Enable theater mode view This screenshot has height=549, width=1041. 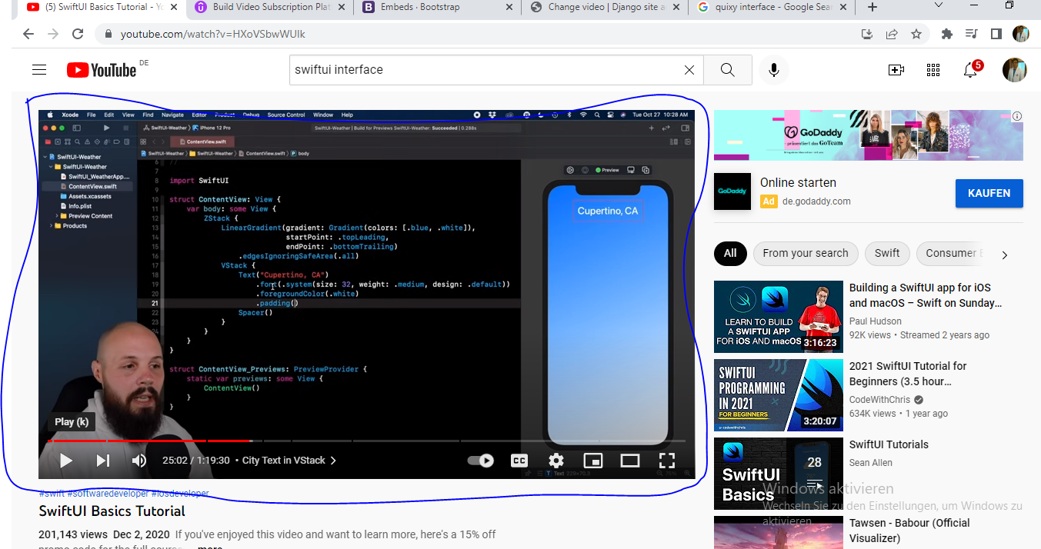[x=629, y=461]
